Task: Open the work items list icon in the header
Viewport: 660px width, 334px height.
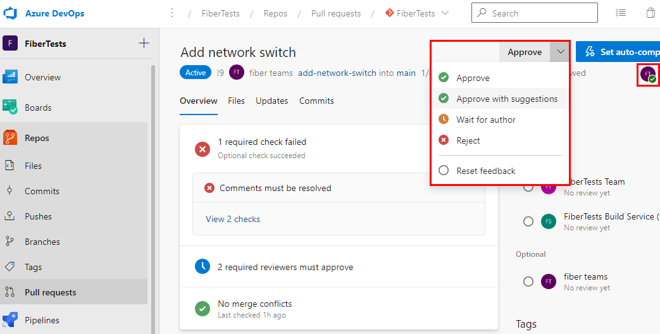Action: (x=620, y=13)
